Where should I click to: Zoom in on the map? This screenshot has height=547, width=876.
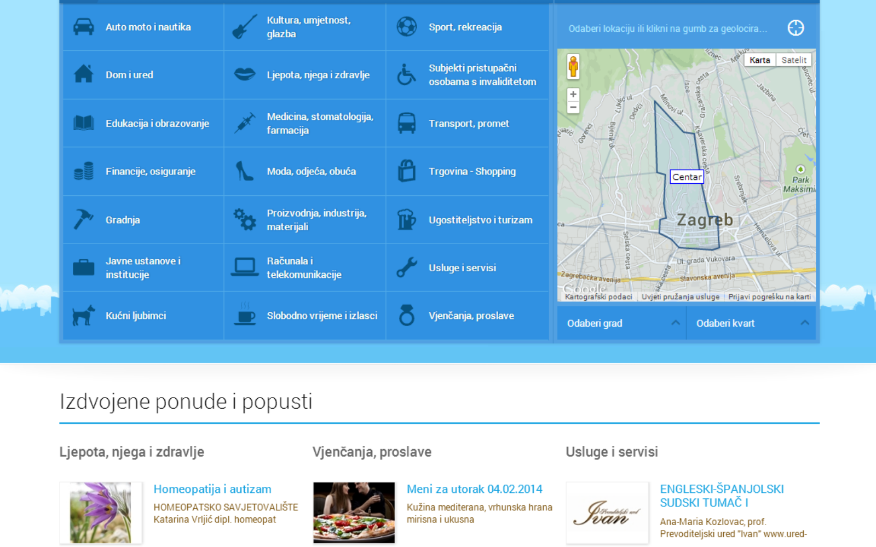click(x=573, y=94)
